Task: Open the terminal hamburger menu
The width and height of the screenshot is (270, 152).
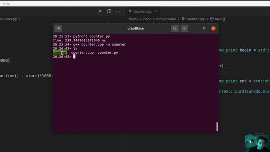Action: click(184, 28)
